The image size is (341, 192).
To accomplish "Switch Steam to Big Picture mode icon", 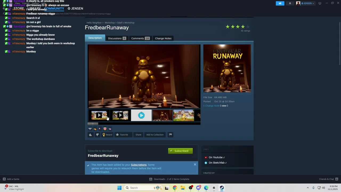I will click(x=320, y=3).
